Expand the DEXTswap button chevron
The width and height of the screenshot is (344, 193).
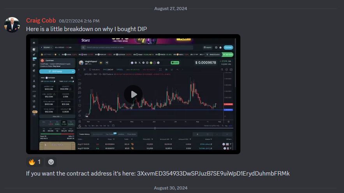point(73,71)
